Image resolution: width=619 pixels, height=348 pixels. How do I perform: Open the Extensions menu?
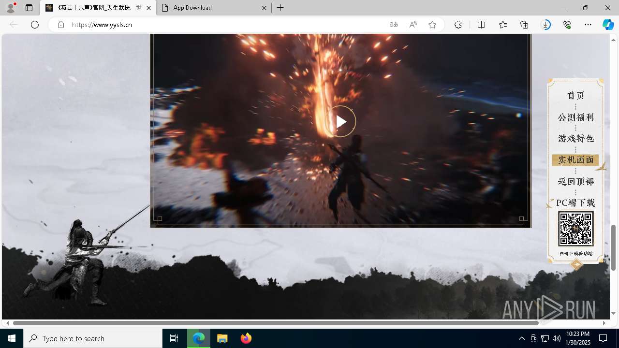(458, 25)
